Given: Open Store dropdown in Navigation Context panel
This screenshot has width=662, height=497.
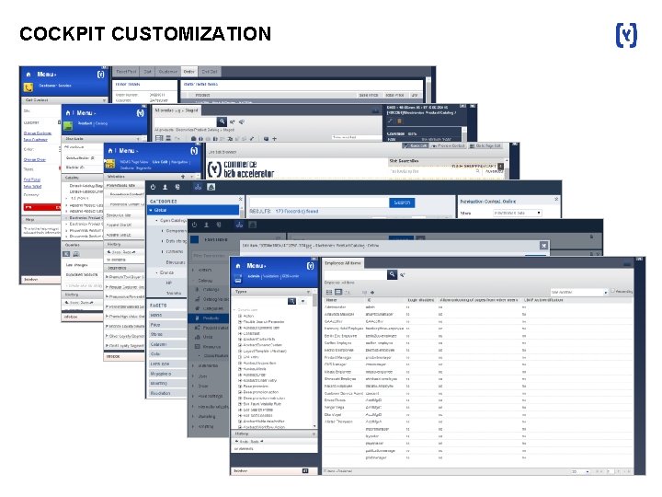Looking at the screenshot, I should tap(518, 213).
